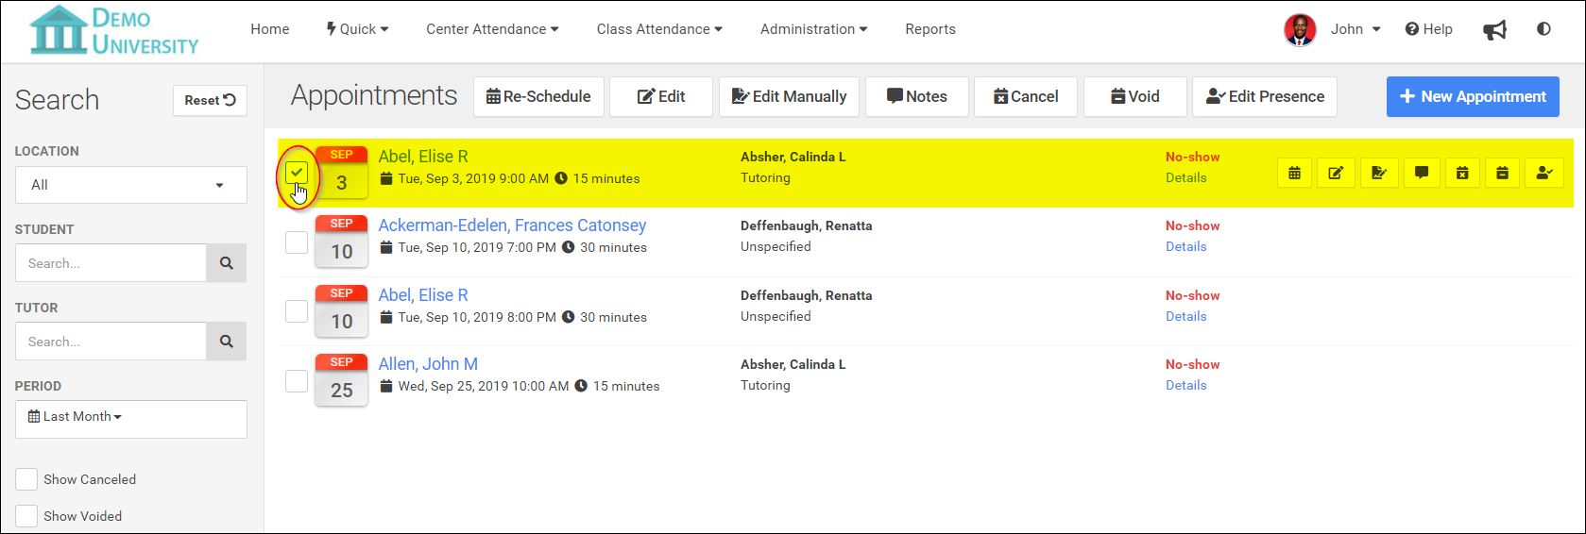Click the edit manually icon in highlighted row
The image size is (1586, 534).
pos(1378,173)
